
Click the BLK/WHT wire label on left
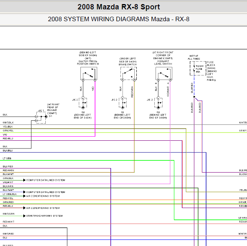(x=8, y=174)
